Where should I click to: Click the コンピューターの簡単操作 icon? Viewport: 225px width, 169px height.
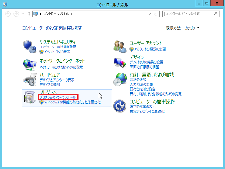tap(120, 106)
